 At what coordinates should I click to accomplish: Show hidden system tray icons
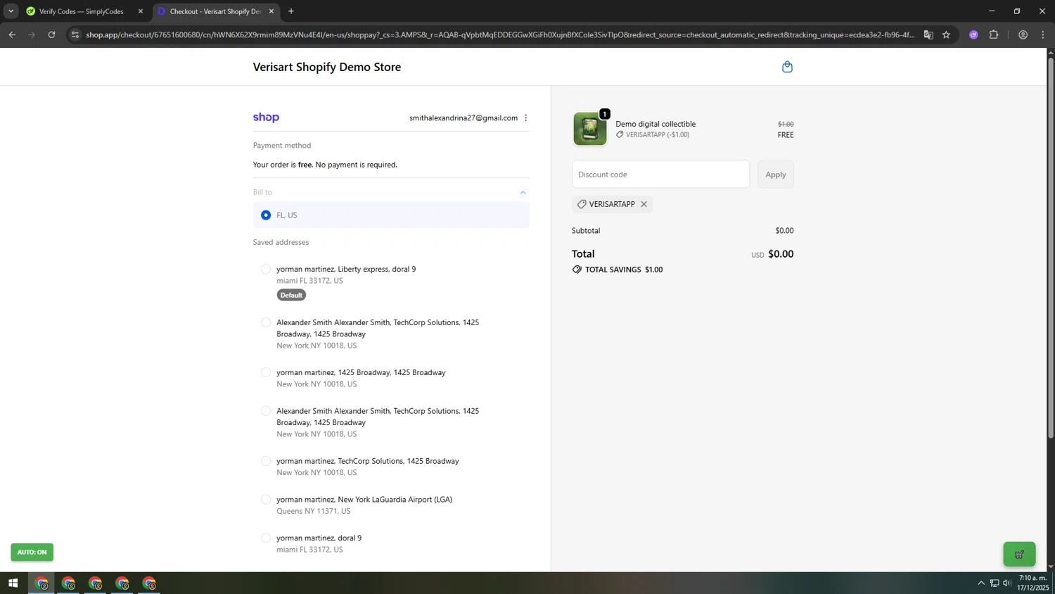(x=981, y=583)
